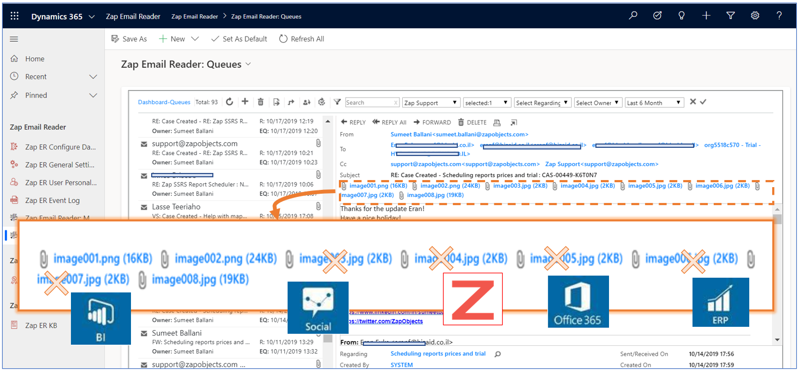Open attachment image002.png (24KB) in the header row
Image resolution: width=800 pixels, height=371 pixels.
click(450, 186)
